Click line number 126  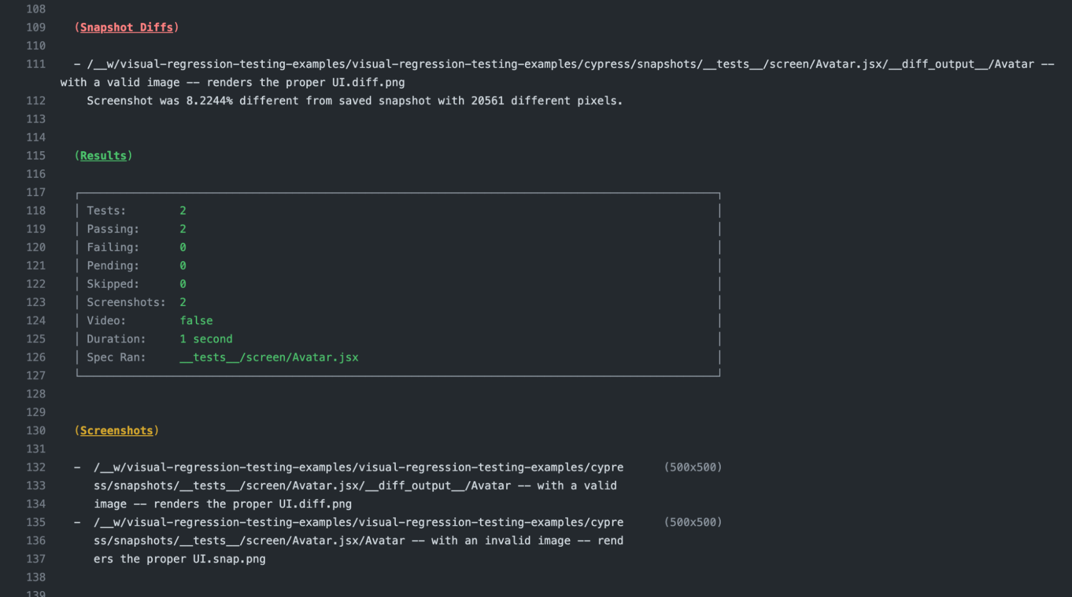36,357
